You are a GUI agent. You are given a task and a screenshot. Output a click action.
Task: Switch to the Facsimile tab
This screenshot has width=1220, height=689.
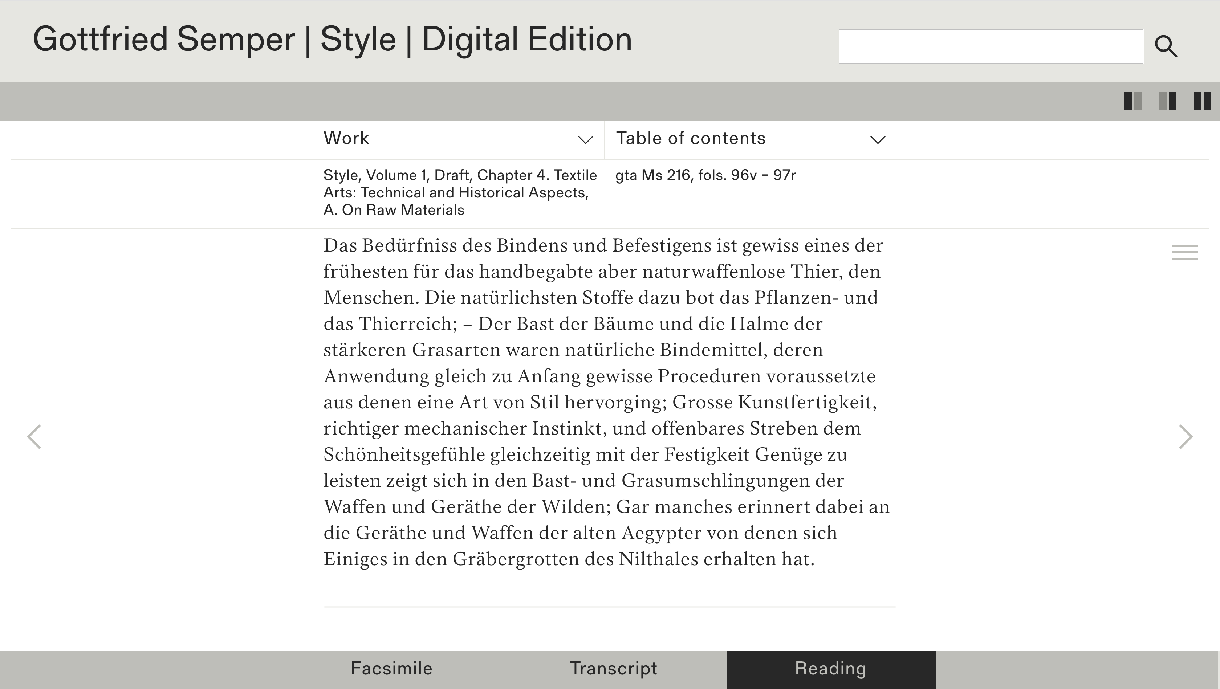pos(391,669)
